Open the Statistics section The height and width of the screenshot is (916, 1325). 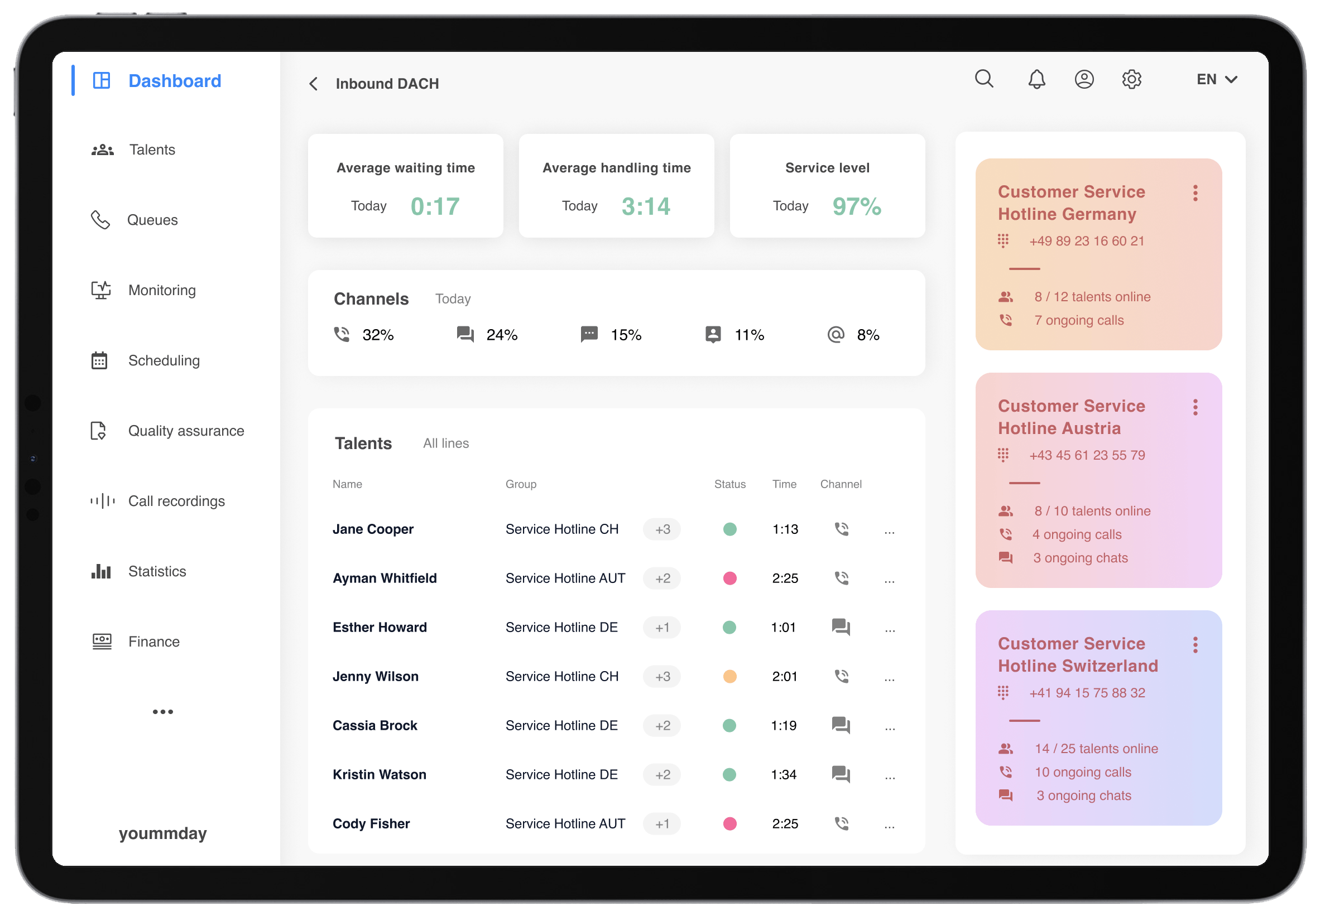157,571
